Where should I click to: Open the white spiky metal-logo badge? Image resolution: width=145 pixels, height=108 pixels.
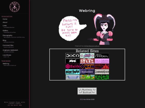click(73, 61)
